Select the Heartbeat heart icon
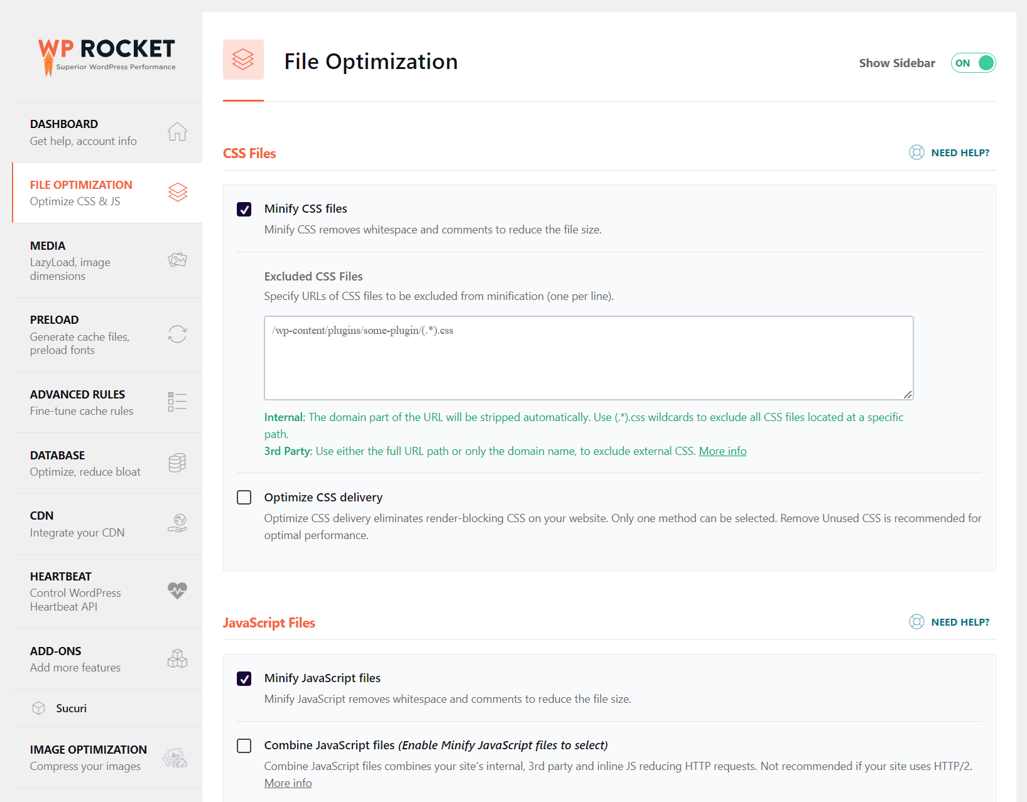 tap(178, 591)
